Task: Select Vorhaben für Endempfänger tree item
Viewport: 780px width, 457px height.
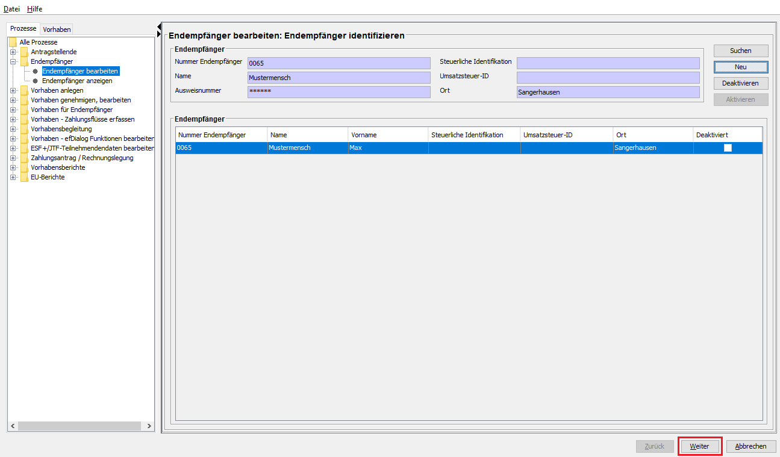Action: pos(72,110)
